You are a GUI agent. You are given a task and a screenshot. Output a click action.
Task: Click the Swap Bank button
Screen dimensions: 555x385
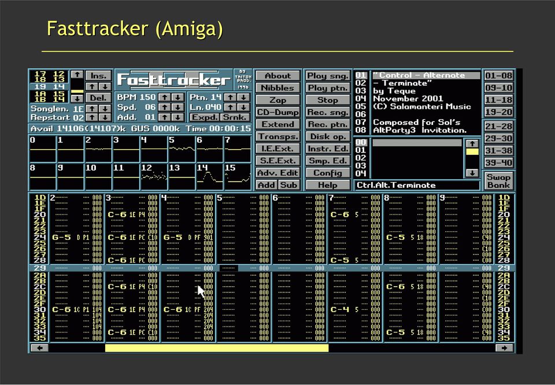(x=498, y=181)
